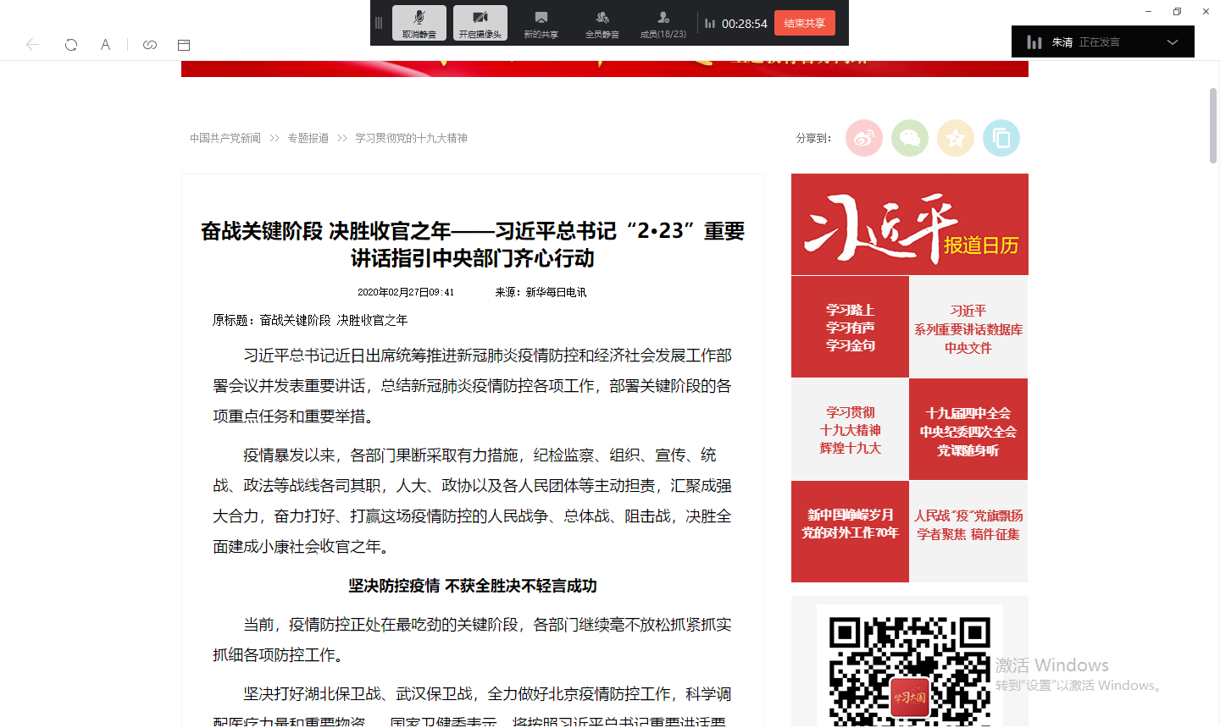Go back with the browser back arrow

(x=32, y=45)
